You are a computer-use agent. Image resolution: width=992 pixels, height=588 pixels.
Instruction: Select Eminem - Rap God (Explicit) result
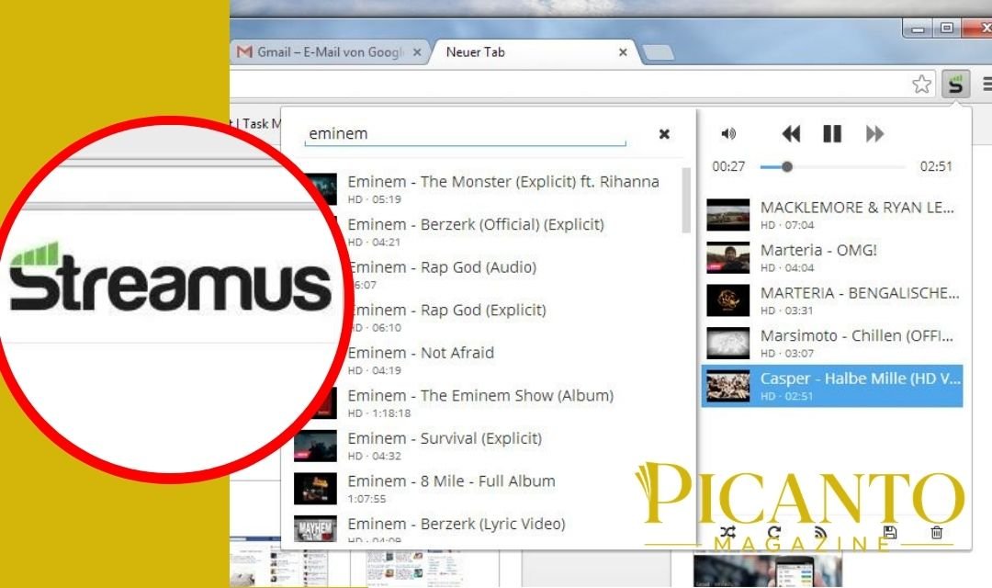[x=488, y=317]
